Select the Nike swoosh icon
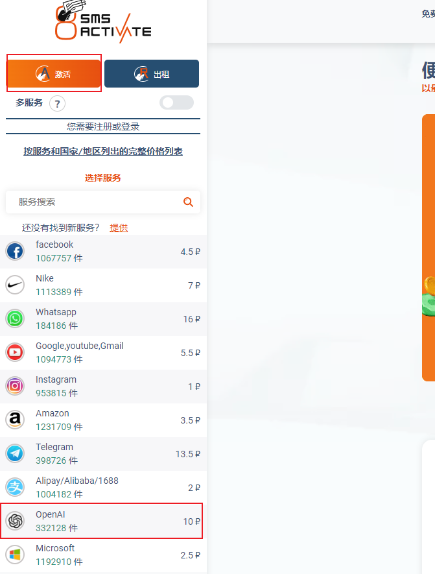 tap(15, 285)
